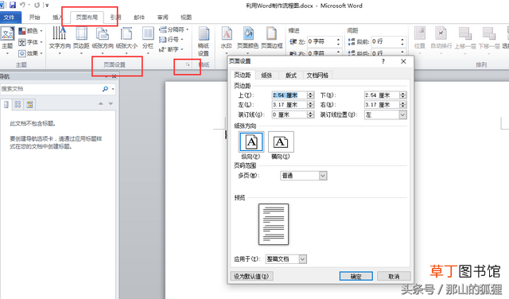Screen dimensions: 509x299
Task: Click the left indent stepper in ribbon
Action: (339, 41)
